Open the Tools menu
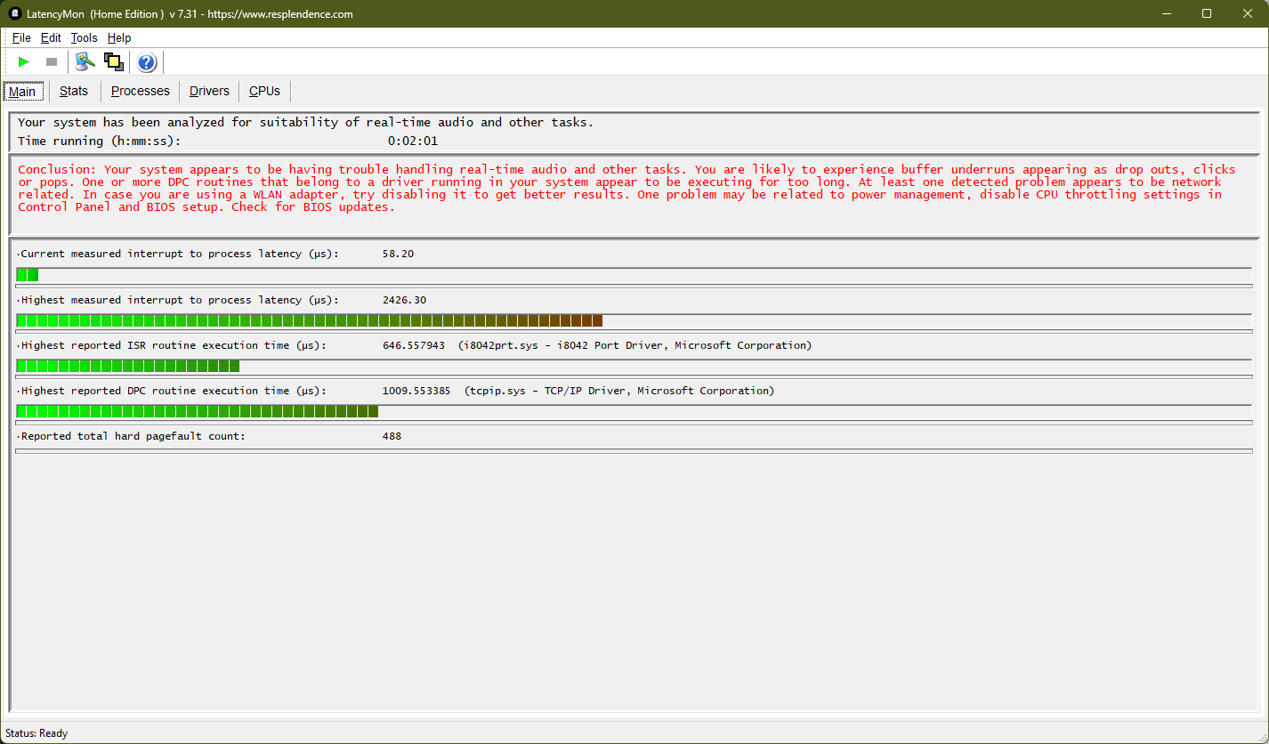This screenshot has height=744, width=1269. click(x=84, y=37)
